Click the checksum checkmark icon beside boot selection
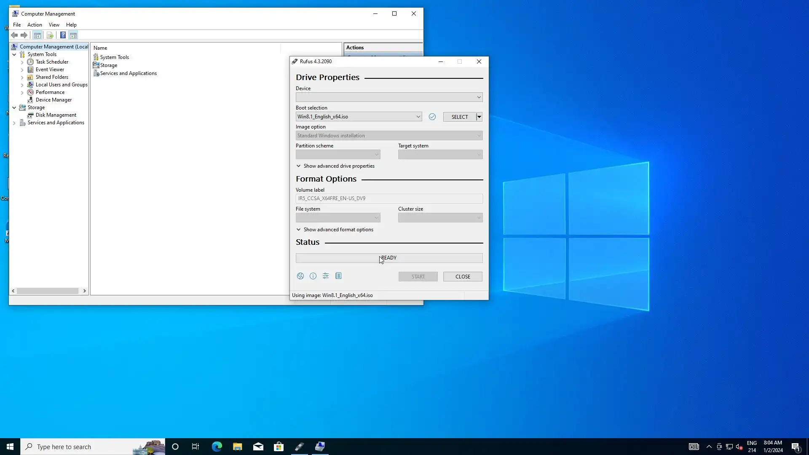 [432, 117]
